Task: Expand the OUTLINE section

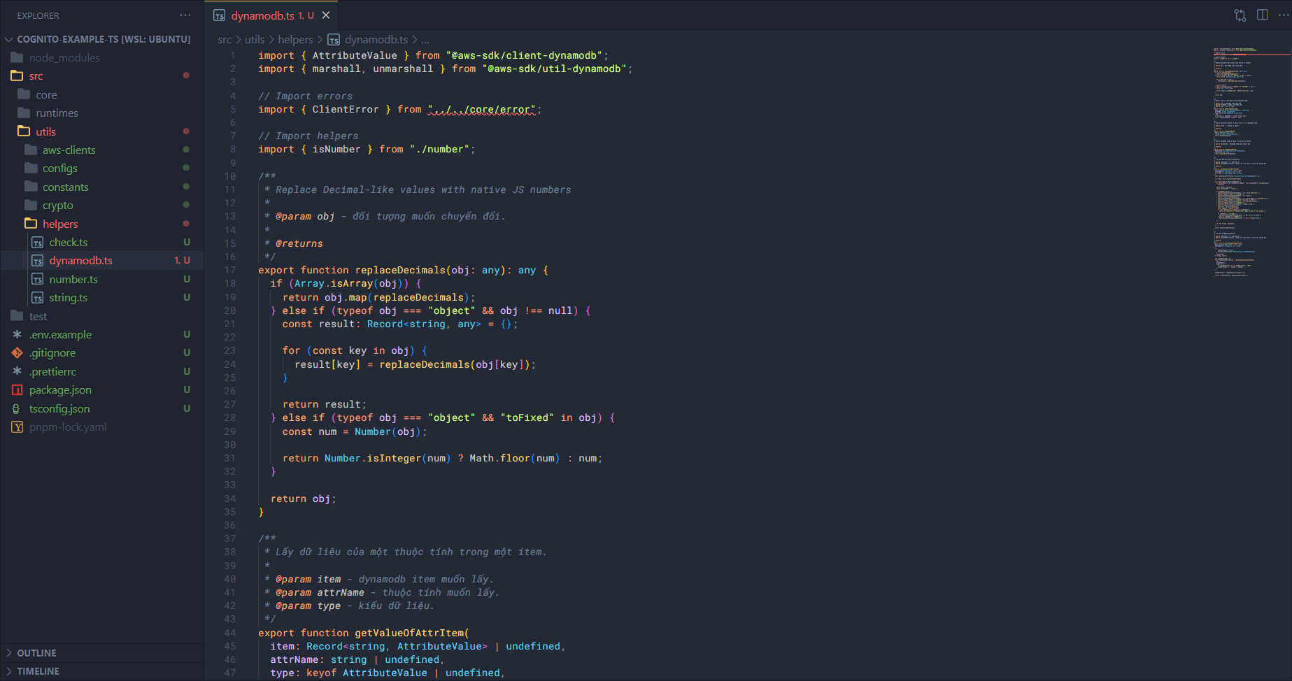Action: (36, 653)
